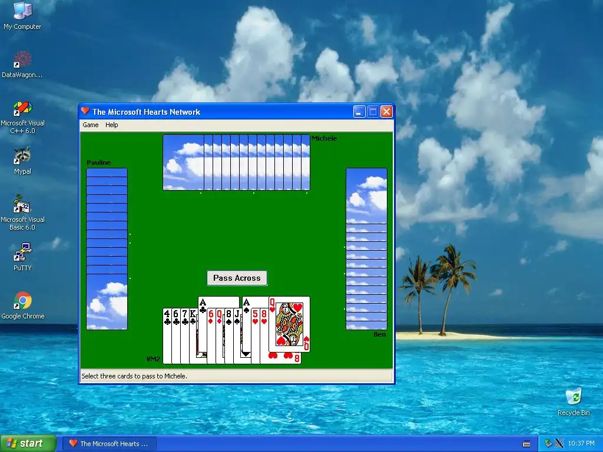Select the 6 of clubs card

pyautogui.click(x=175, y=336)
